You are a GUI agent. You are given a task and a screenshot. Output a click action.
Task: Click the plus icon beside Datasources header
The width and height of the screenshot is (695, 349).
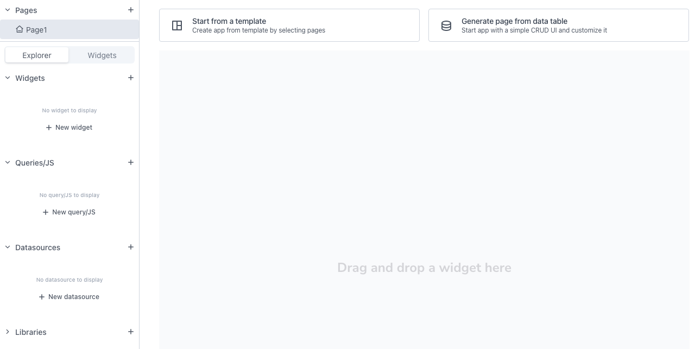point(130,247)
